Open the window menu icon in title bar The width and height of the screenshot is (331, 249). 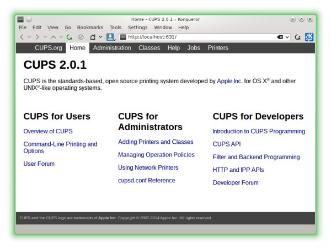20,19
